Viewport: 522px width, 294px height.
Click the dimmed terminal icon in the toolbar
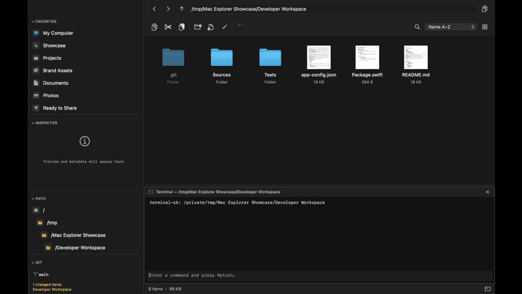pos(241,27)
